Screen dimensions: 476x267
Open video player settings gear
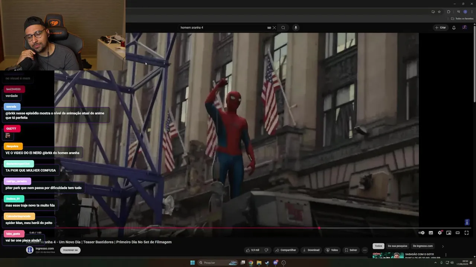[x=440, y=233]
